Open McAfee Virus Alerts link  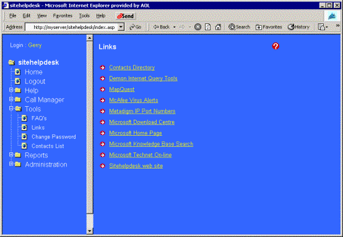pos(134,100)
